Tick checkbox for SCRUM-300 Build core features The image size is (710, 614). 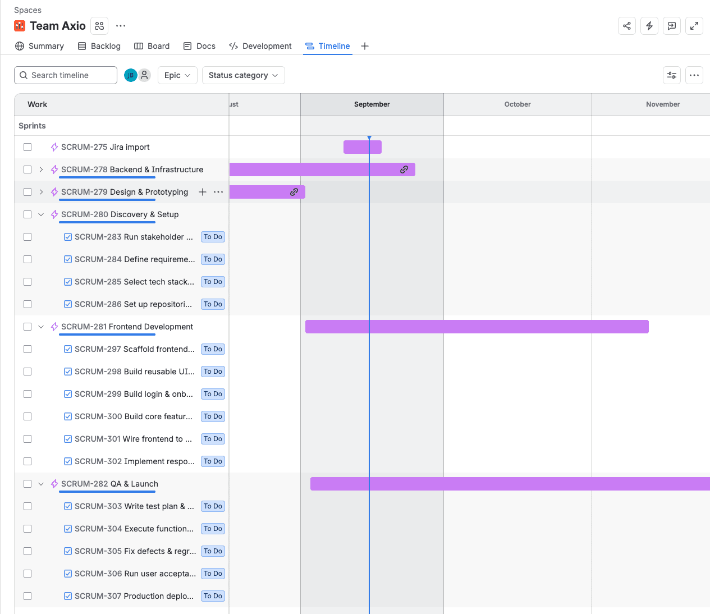pyautogui.click(x=28, y=416)
